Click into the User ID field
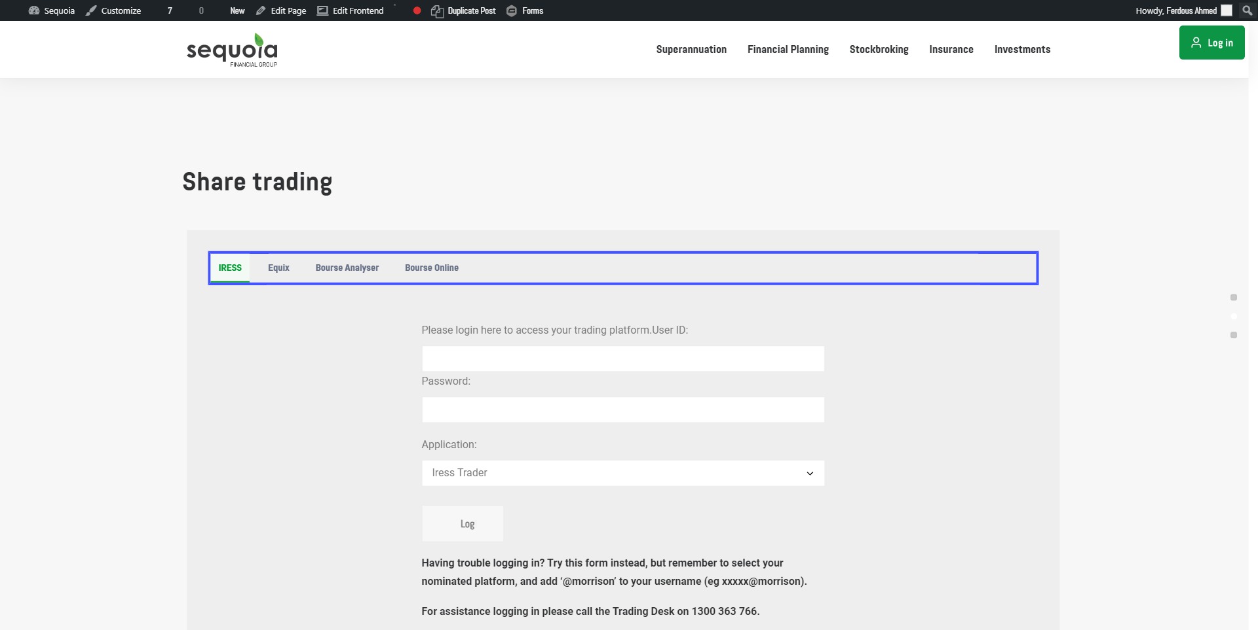1258x630 pixels. click(x=622, y=359)
